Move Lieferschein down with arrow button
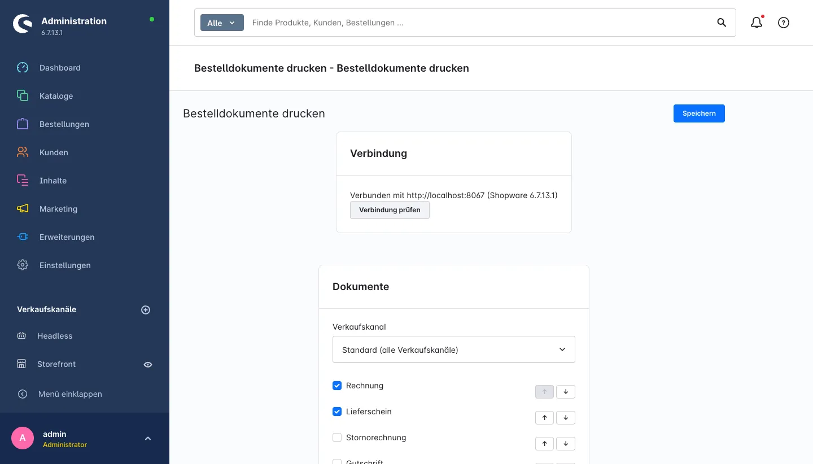The width and height of the screenshot is (813, 464). 566,418
